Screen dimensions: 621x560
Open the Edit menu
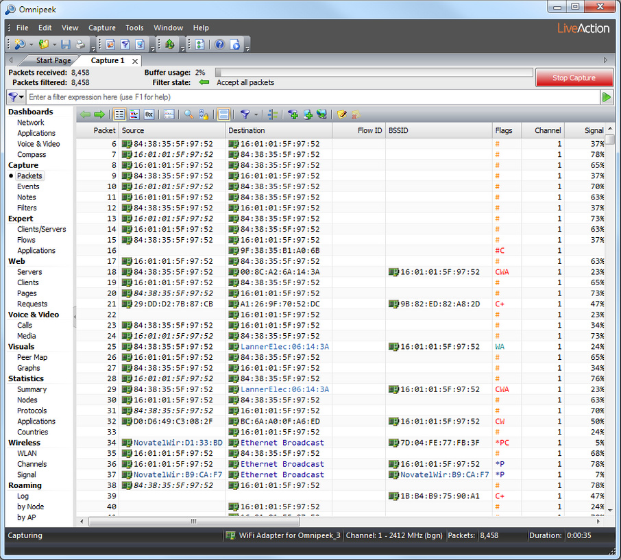tap(45, 27)
